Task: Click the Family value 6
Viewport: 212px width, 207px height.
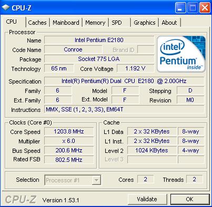Action: (58, 90)
